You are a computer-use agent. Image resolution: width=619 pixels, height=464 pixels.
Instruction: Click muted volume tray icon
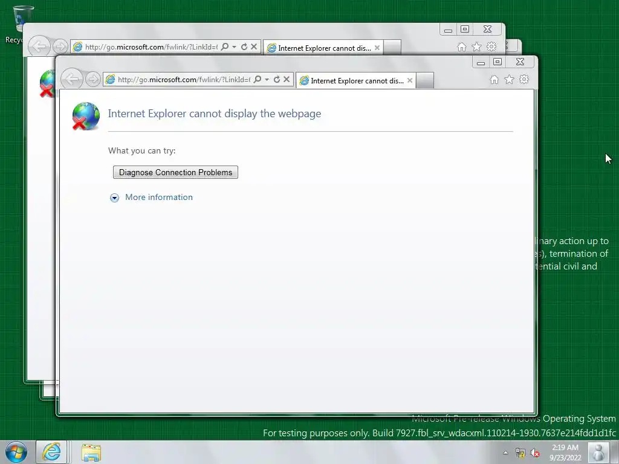coord(535,453)
